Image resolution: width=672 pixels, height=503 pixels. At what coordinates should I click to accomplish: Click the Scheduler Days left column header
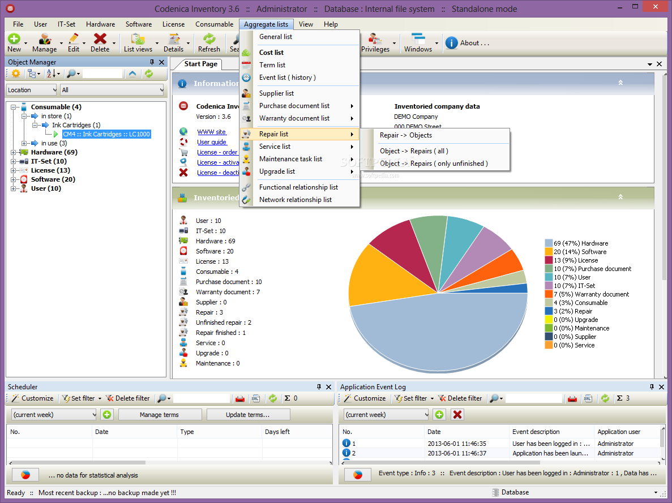coord(297,432)
